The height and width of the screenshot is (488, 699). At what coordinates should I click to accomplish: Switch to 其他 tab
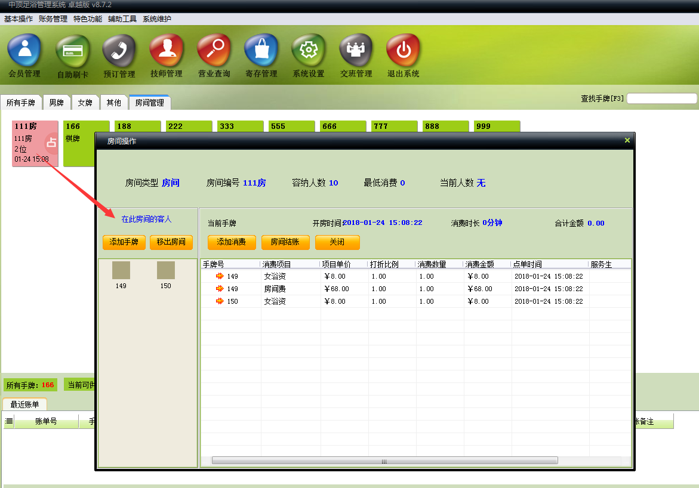113,103
